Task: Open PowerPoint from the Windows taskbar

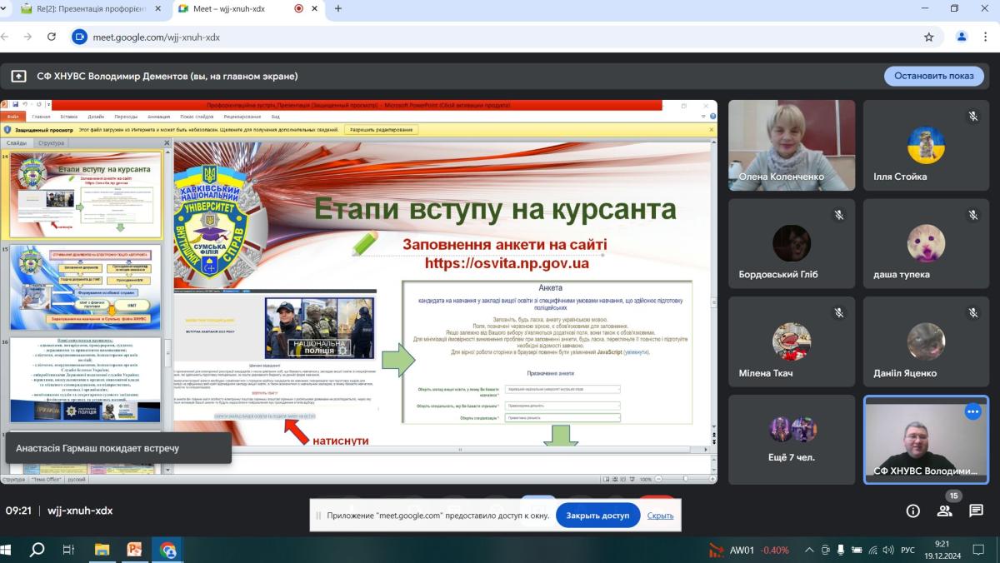Action: pyautogui.click(x=134, y=550)
